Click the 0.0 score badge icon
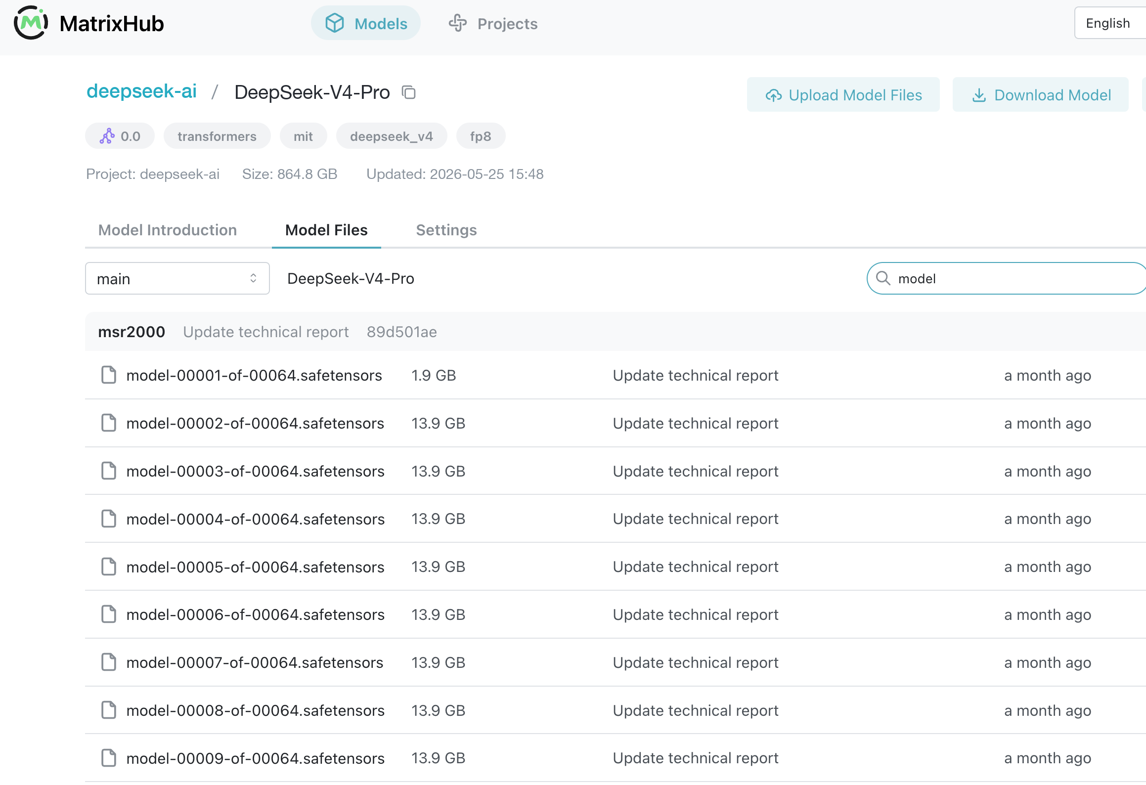 click(x=107, y=136)
